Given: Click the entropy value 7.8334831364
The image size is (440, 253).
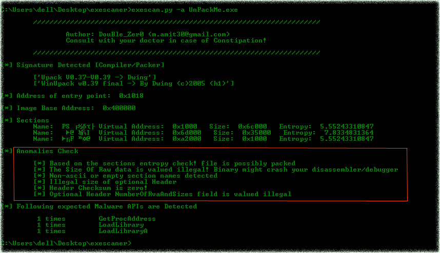Looking at the screenshot, I should click(x=347, y=133).
